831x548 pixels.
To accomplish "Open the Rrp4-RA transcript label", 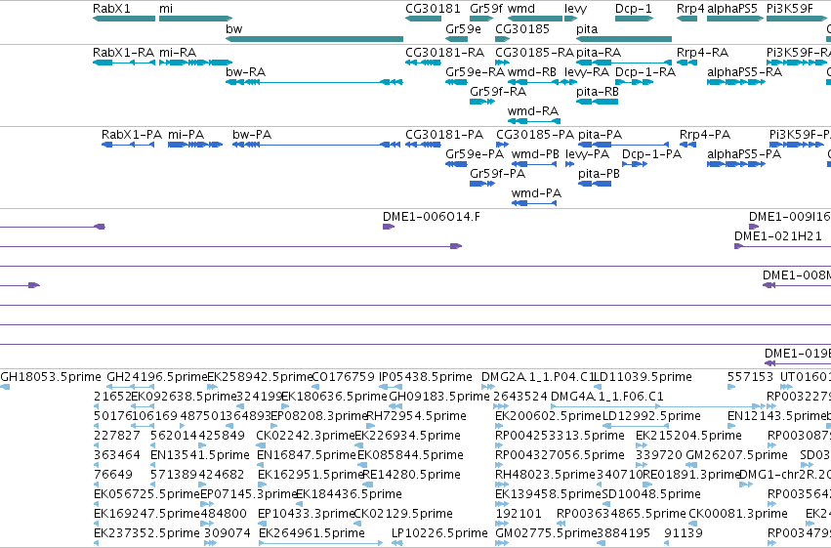I will point(703,53).
